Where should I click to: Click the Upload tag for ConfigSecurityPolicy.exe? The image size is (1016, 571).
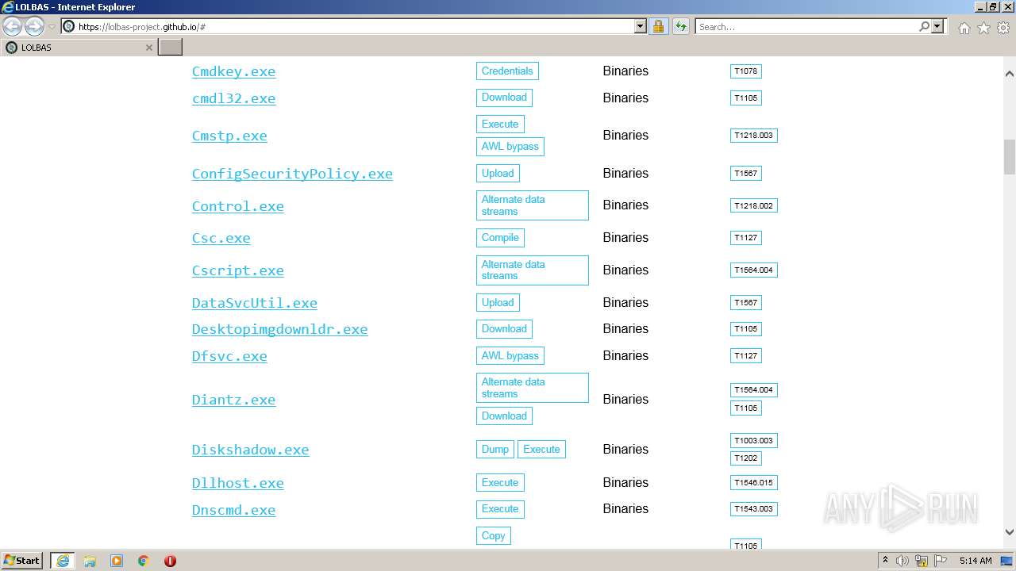[x=498, y=173]
